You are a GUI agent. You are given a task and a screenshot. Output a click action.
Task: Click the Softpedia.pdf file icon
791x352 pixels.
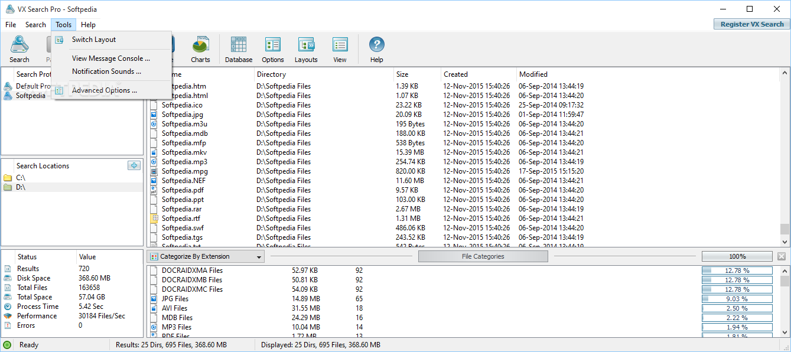pos(154,190)
